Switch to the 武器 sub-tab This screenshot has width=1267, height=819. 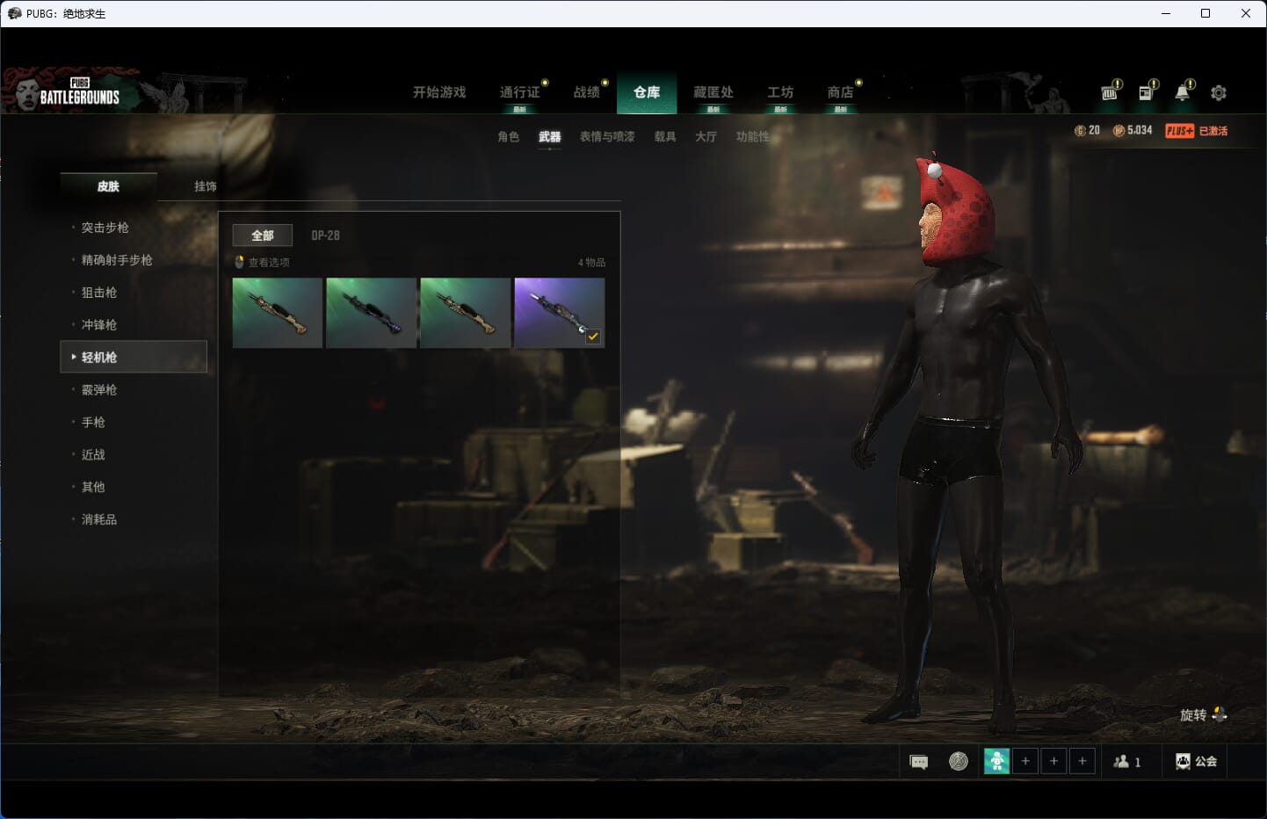coord(550,136)
